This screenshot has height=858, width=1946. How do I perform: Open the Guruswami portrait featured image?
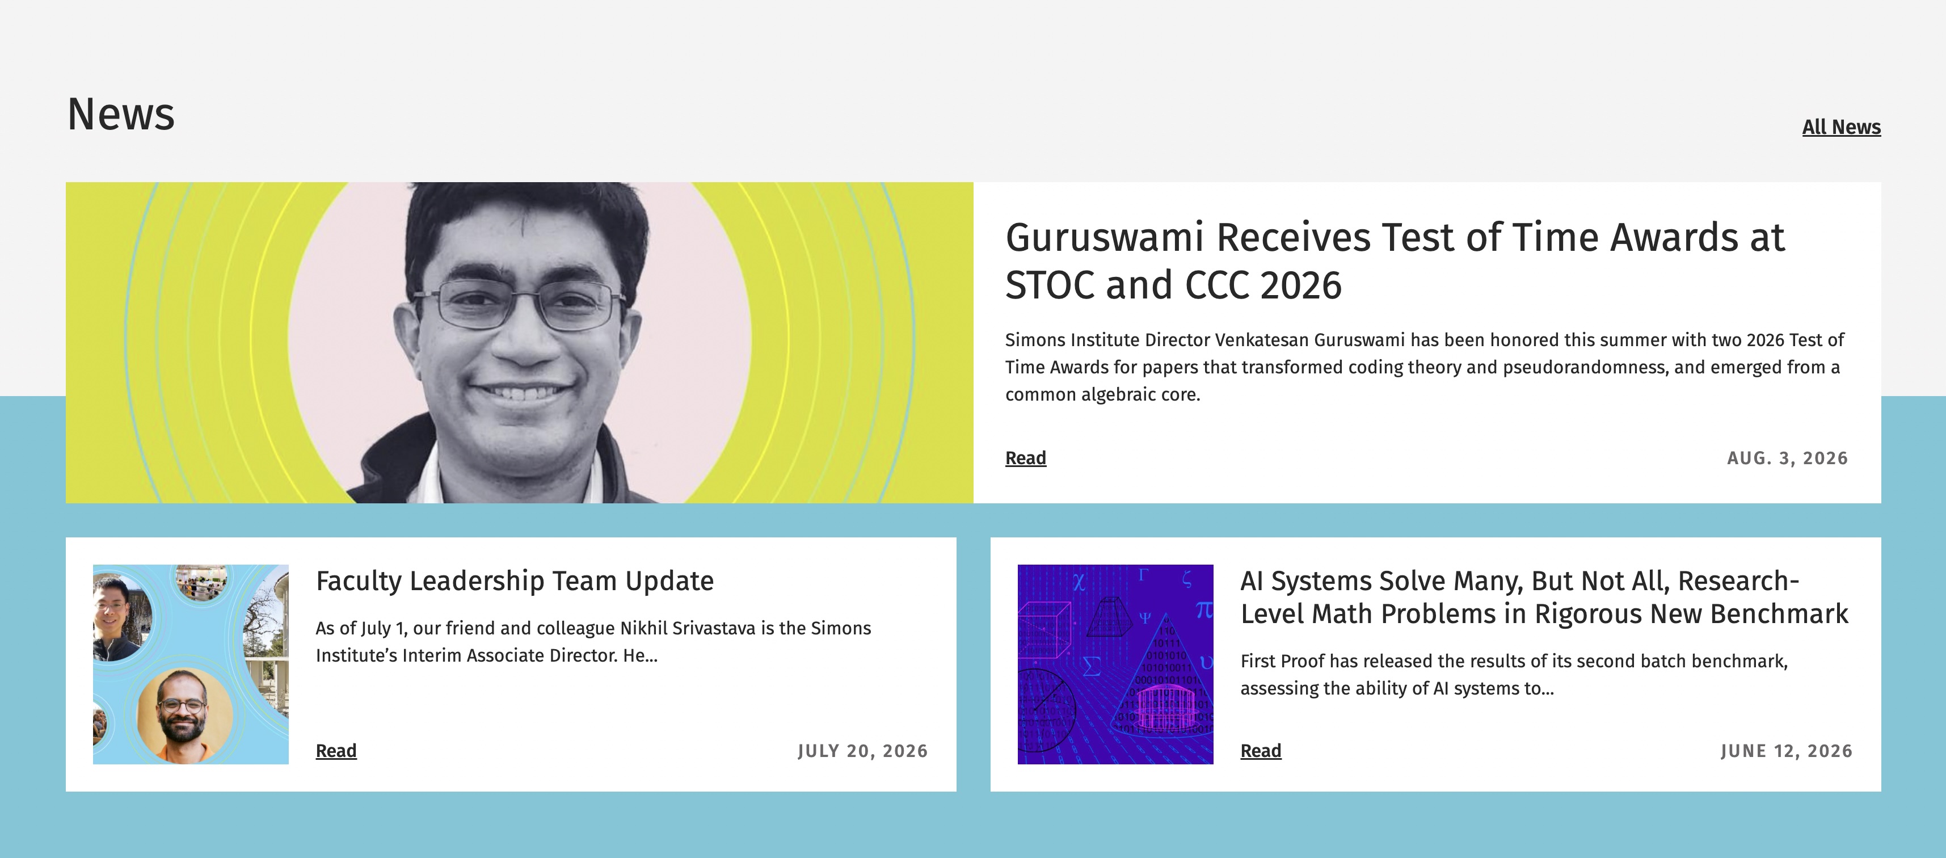pyautogui.click(x=520, y=343)
